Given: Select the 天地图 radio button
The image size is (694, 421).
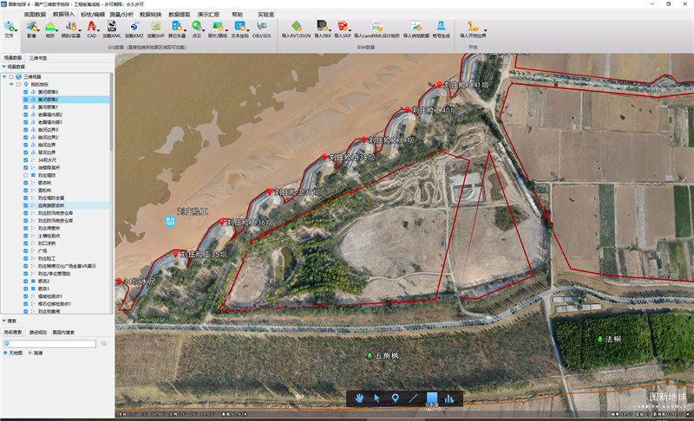Looking at the screenshot, I should coord(6,353).
